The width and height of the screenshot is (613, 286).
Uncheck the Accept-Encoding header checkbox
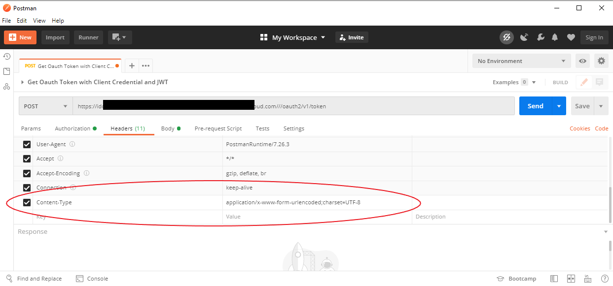click(27, 173)
